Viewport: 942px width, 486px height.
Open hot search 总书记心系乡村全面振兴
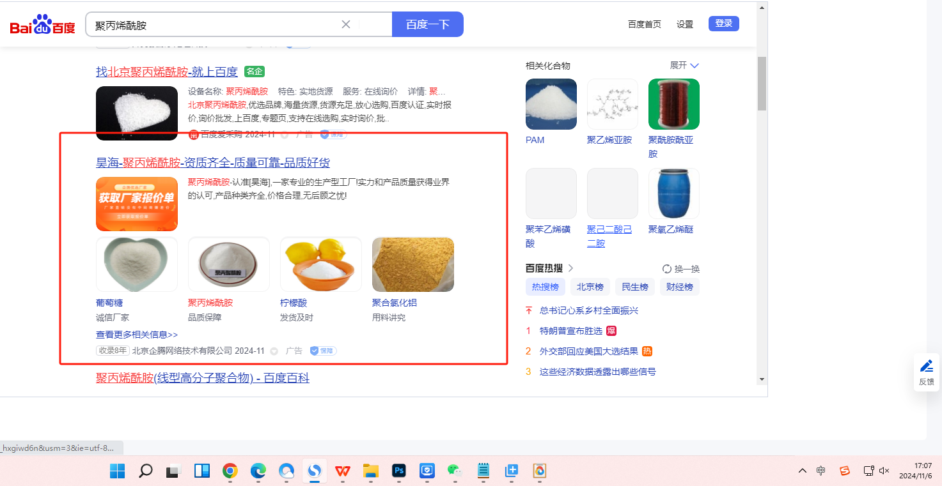tap(589, 310)
